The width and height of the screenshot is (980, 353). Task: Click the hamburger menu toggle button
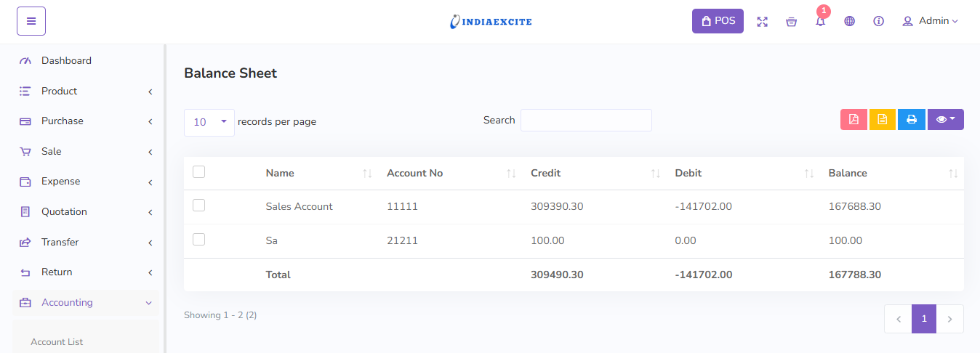coord(31,21)
